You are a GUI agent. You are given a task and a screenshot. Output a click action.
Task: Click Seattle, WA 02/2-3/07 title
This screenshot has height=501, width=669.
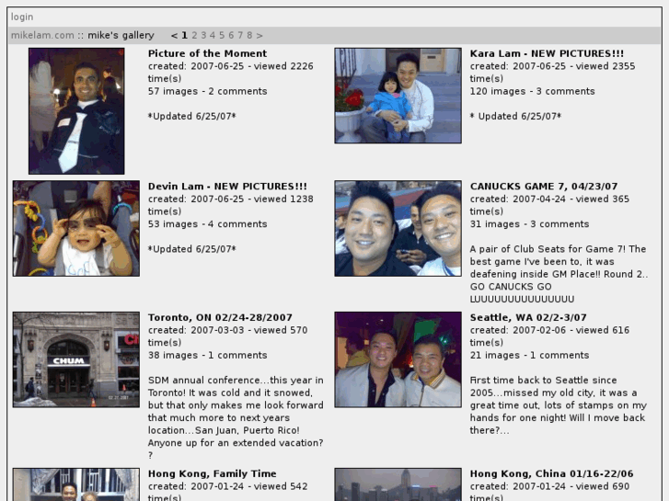(528, 318)
